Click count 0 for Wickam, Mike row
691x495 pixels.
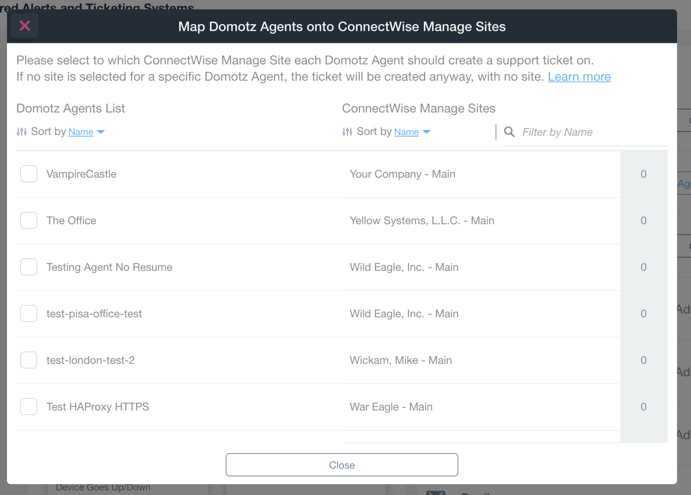point(644,360)
